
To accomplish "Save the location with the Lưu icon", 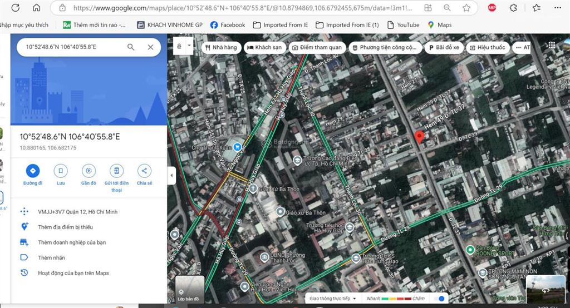I will point(61,171).
